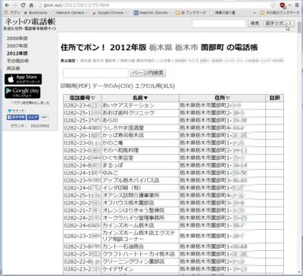This screenshot has width=303, height=276.
Task: Click the Facebook おすすめ button
Action: pos(16,118)
